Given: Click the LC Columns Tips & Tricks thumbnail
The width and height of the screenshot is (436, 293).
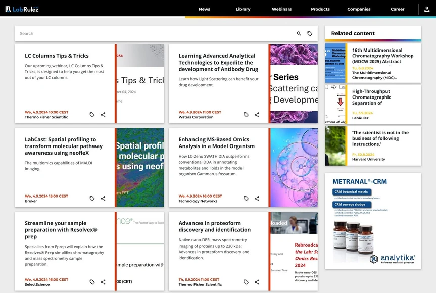Looking at the screenshot, I should coord(140,84).
